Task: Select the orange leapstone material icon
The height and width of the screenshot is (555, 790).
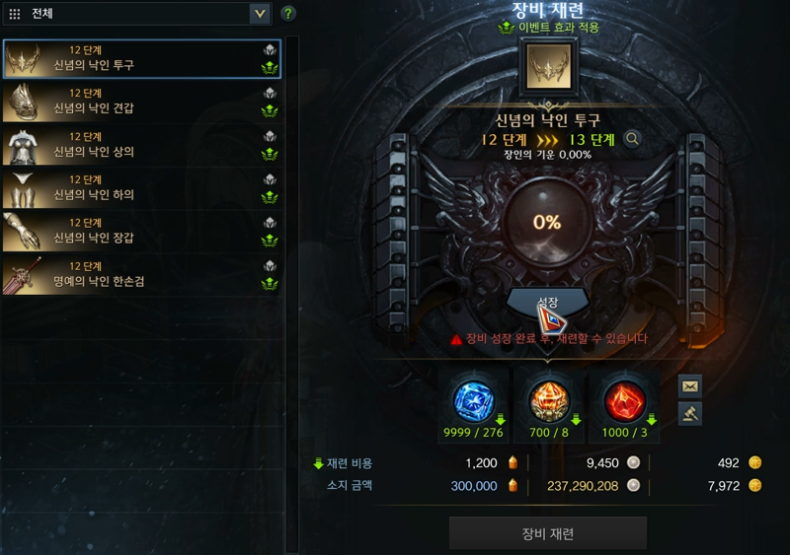Action: tap(548, 401)
